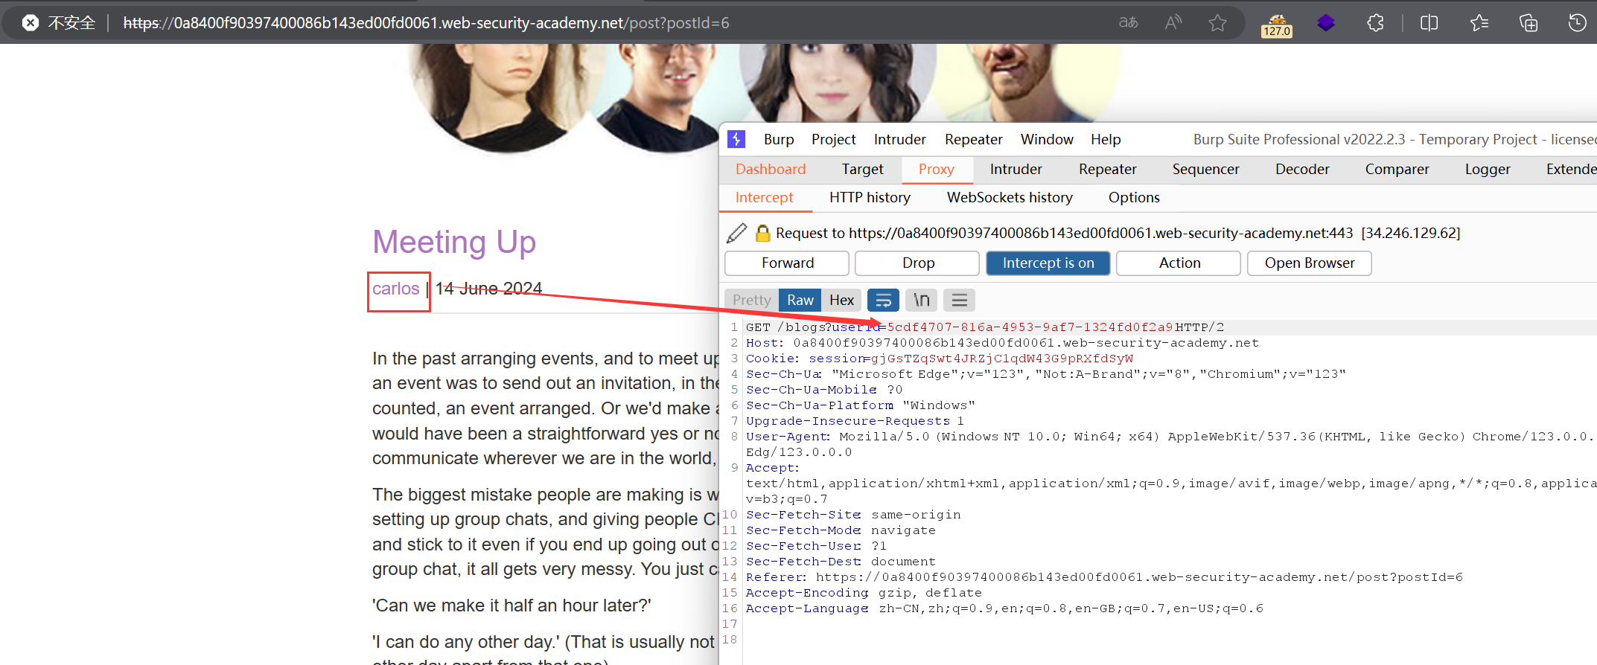This screenshot has height=665, width=1597.
Task: Click the pencil edit icon beside request URL
Action: coord(736,234)
